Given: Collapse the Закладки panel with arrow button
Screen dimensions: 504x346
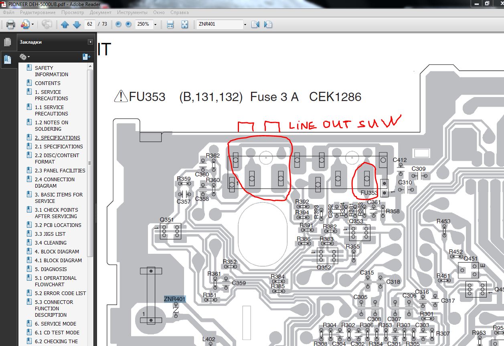Looking at the screenshot, I should pyautogui.click(x=91, y=42).
